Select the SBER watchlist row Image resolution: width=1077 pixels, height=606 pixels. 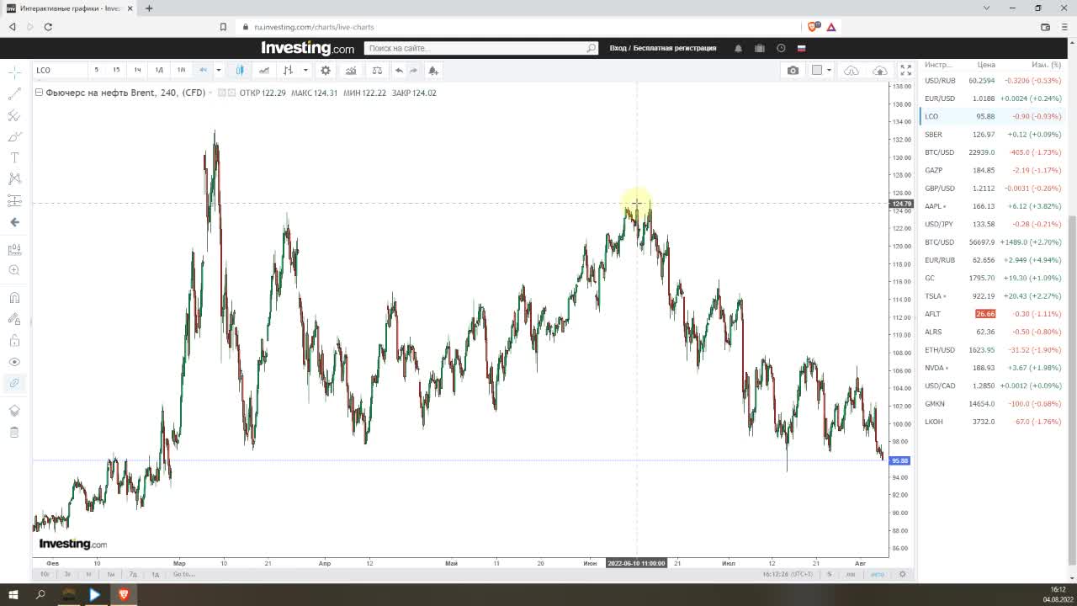click(994, 135)
